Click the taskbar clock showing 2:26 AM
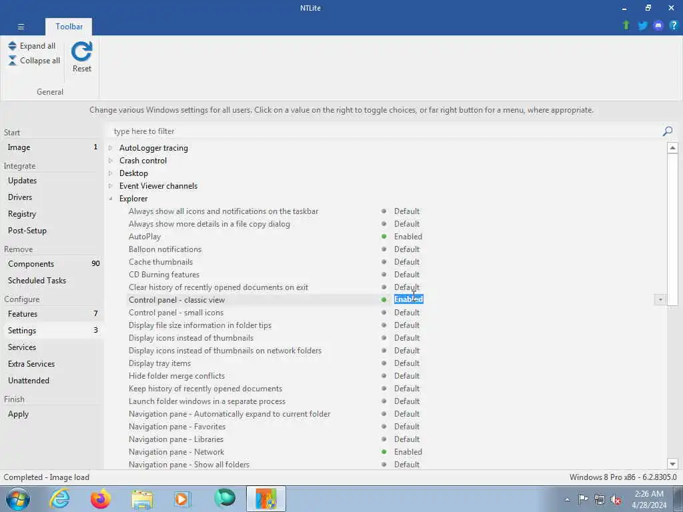Screen dimensions: 683x512 pos(649,499)
